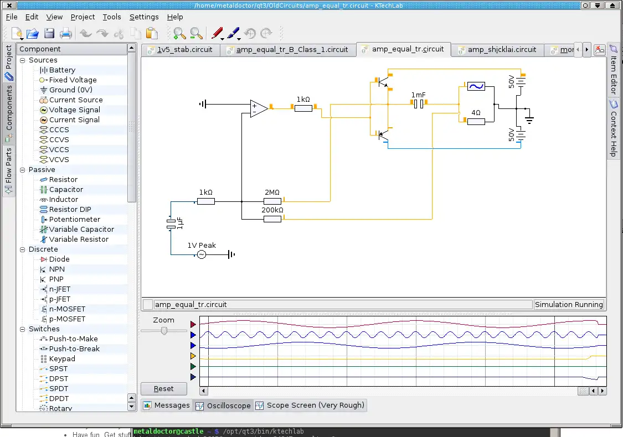Click the green oscilloscope probe arrow
The image size is (623, 437).
pyautogui.click(x=193, y=366)
